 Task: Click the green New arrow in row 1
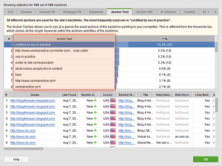[x=95, y=100]
